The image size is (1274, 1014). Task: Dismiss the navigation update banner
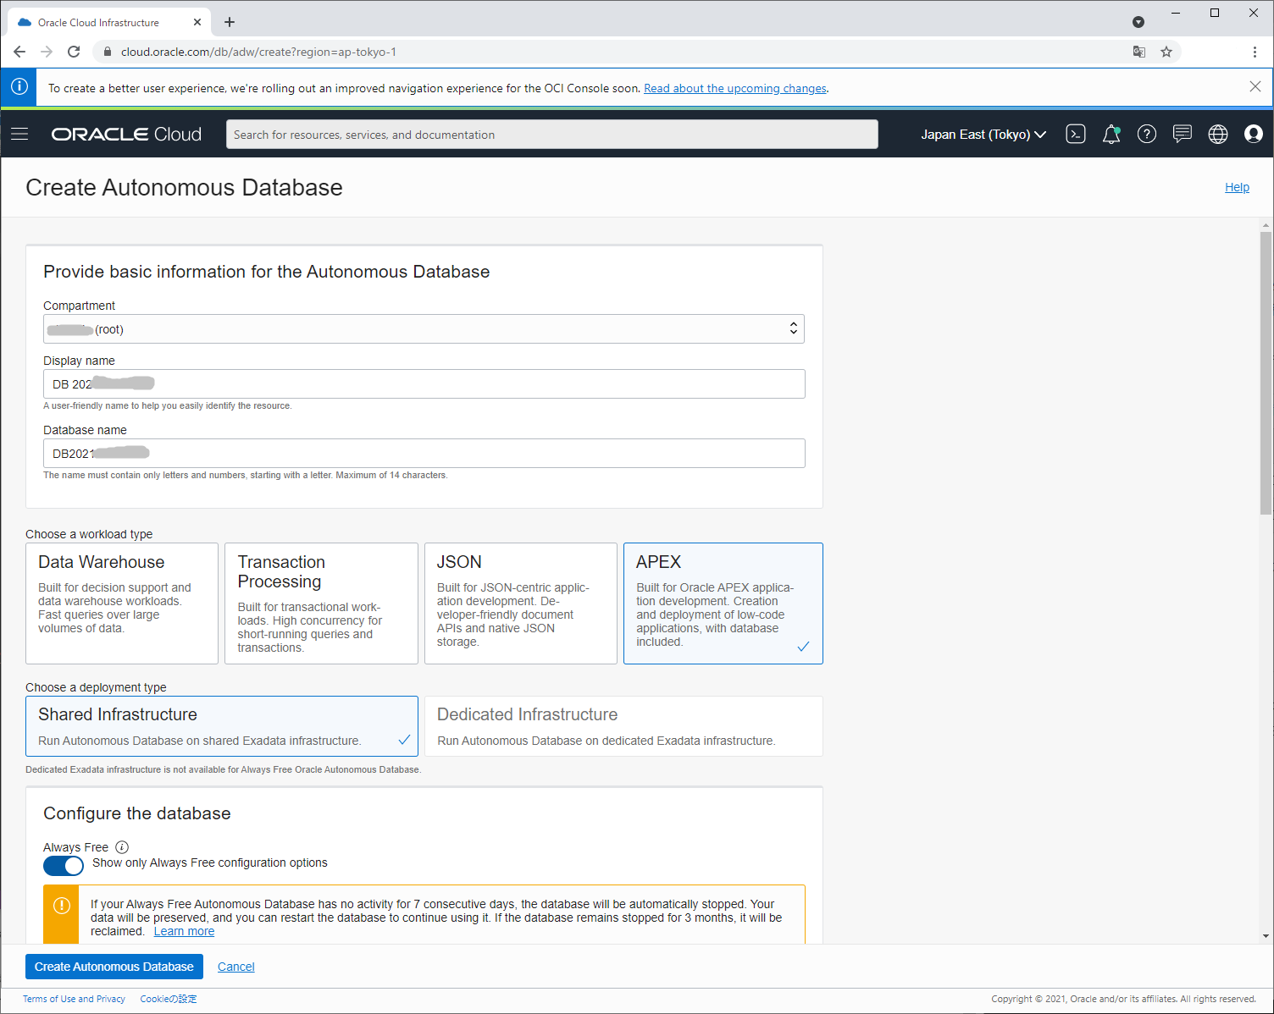click(x=1255, y=87)
